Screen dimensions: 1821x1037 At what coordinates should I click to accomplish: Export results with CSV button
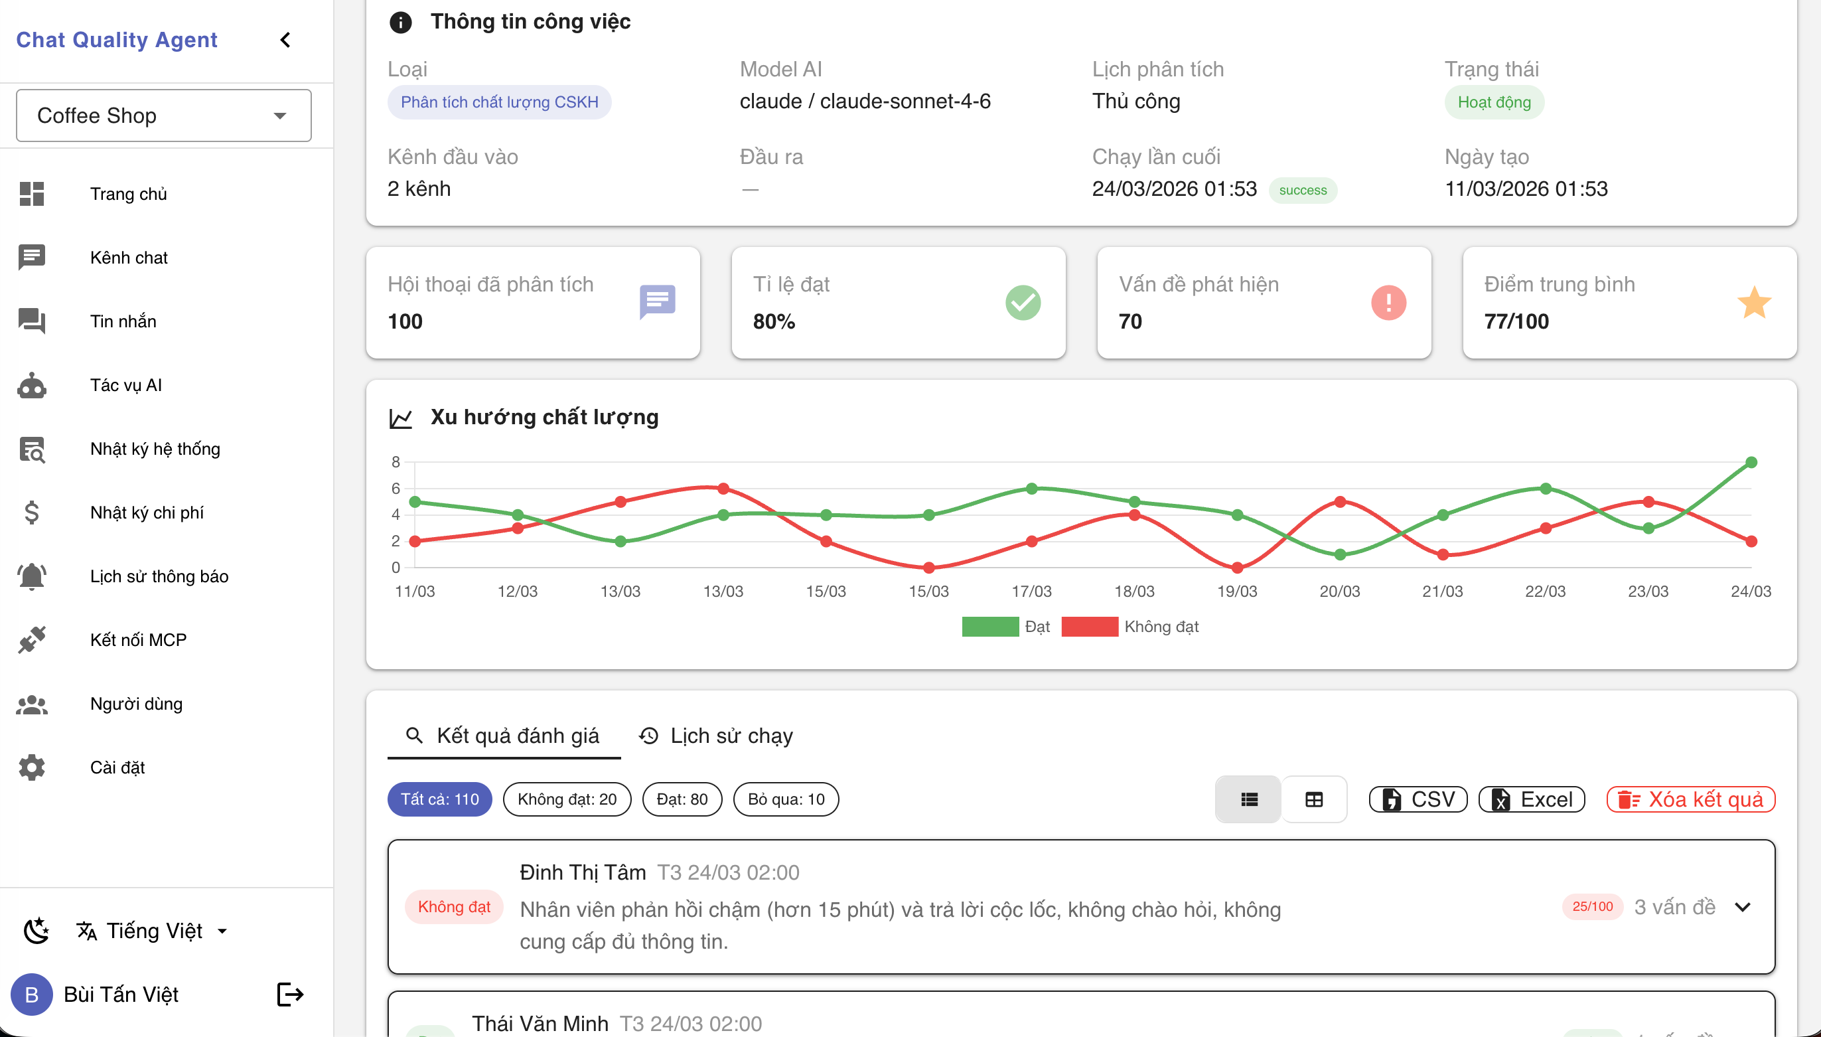click(x=1418, y=799)
